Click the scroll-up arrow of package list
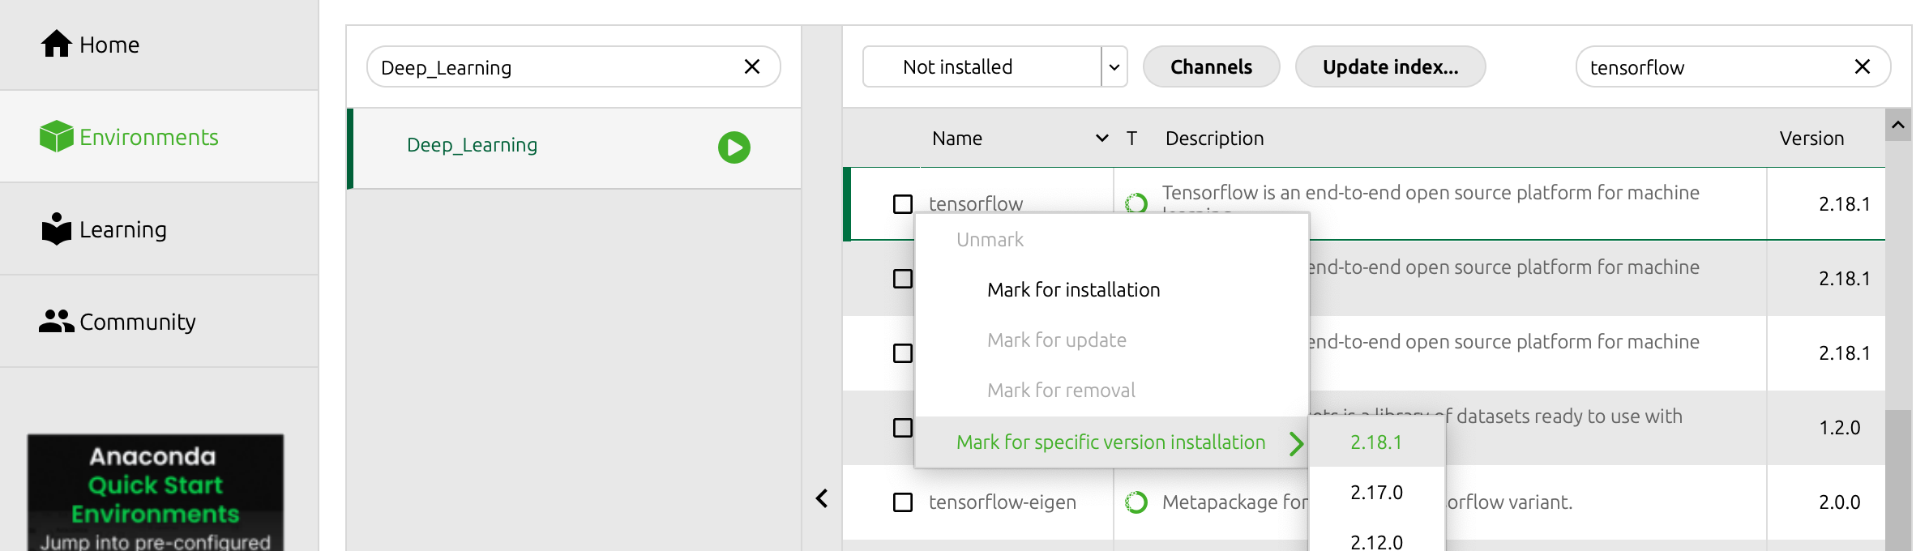The height and width of the screenshot is (551, 1929). click(1897, 125)
